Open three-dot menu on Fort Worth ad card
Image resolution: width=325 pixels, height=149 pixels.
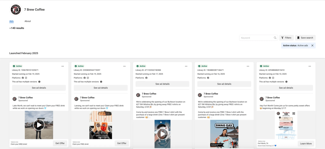pyautogui.click(x=309, y=66)
